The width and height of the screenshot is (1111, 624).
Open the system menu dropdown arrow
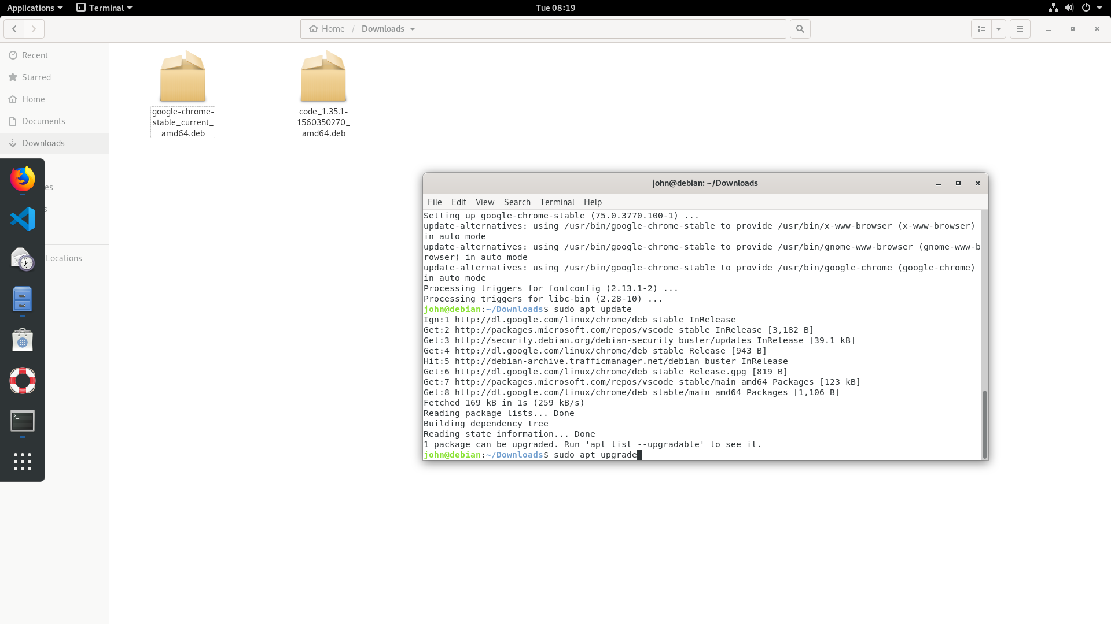(x=1099, y=8)
